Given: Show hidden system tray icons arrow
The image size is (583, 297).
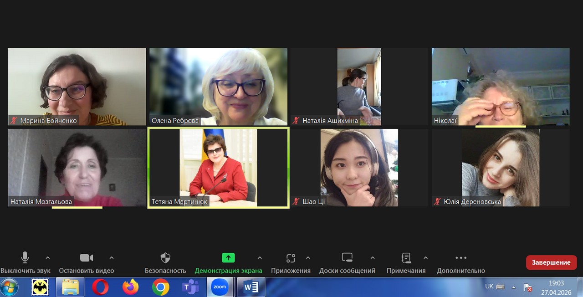Looking at the screenshot, I should coord(514,287).
